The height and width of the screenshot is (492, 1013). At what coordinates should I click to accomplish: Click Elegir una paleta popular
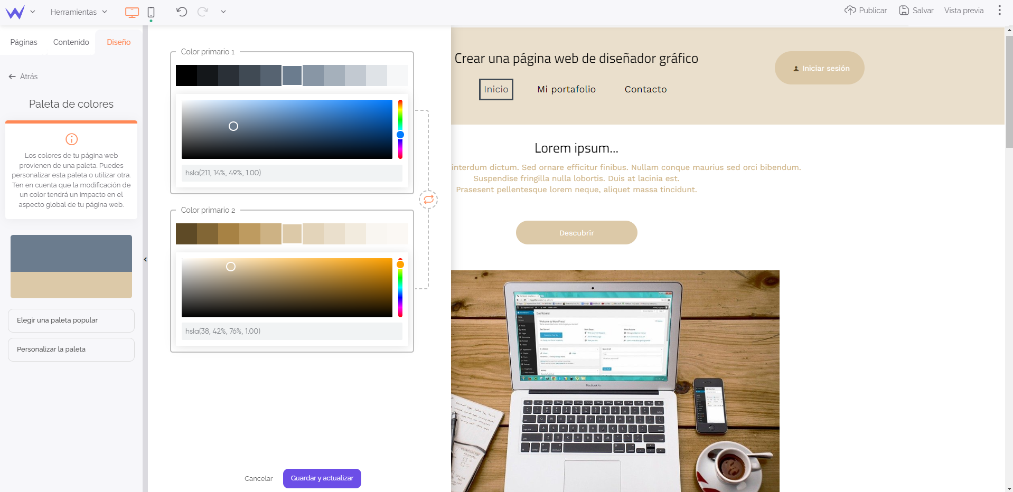tap(71, 320)
